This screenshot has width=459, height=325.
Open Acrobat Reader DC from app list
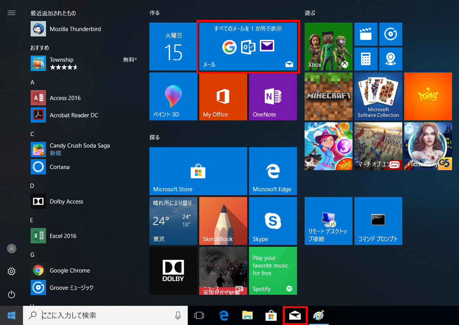[74, 115]
